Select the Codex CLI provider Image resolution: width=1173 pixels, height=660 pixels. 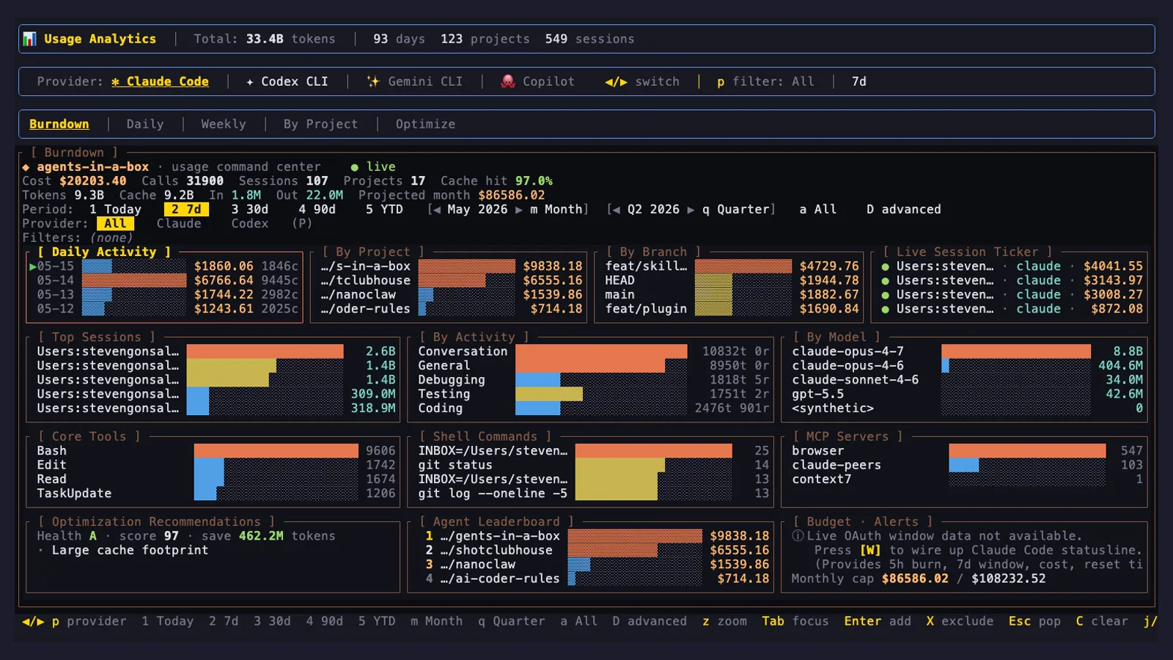click(287, 81)
